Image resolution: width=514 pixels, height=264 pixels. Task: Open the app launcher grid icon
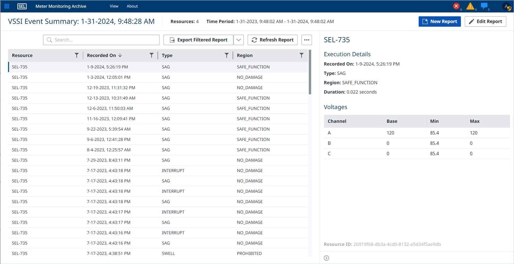7,6
